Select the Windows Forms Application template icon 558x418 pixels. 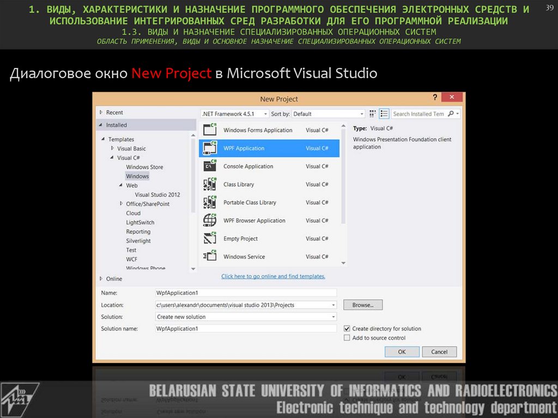pyautogui.click(x=210, y=130)
